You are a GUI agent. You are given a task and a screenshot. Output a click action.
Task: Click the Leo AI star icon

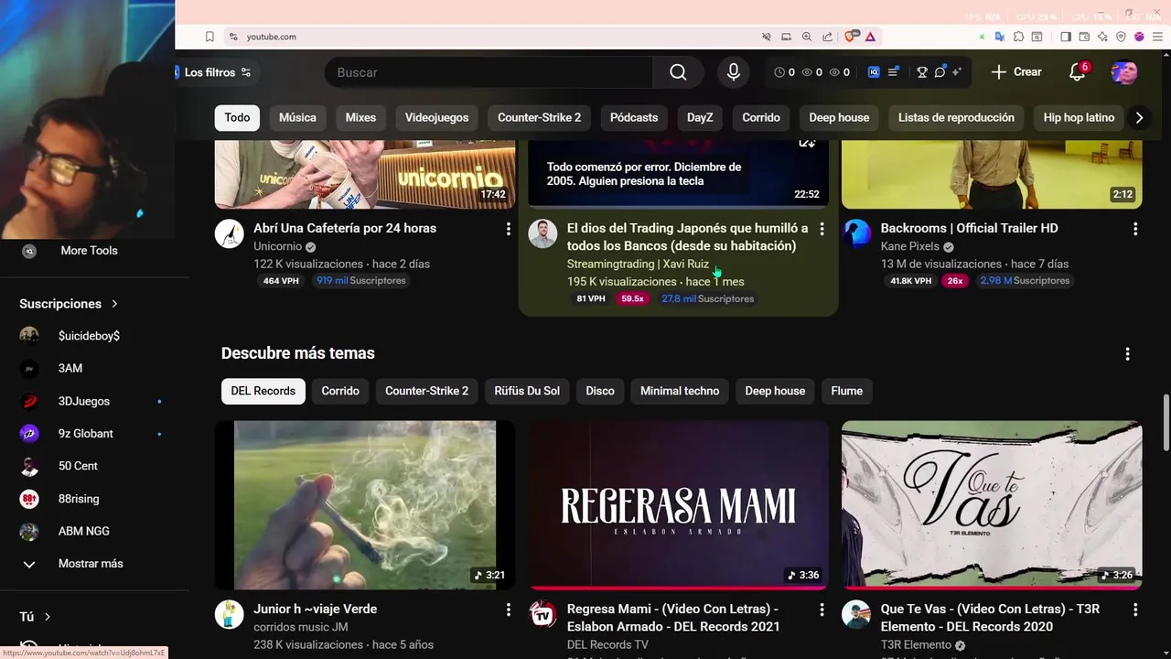click(x=1102, y=37)
